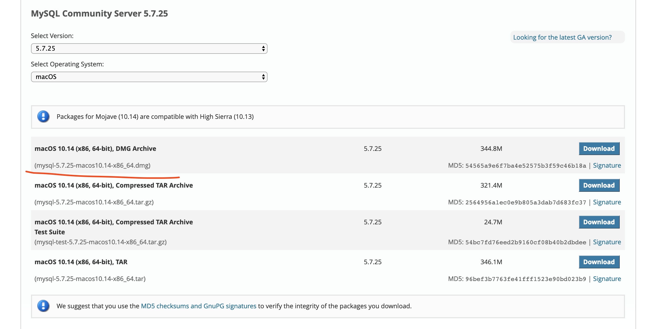The width and height of the screenshot is (656, 329).
Task: Download the macOS 10.14 DMG Archive
Action: point(599,148)
